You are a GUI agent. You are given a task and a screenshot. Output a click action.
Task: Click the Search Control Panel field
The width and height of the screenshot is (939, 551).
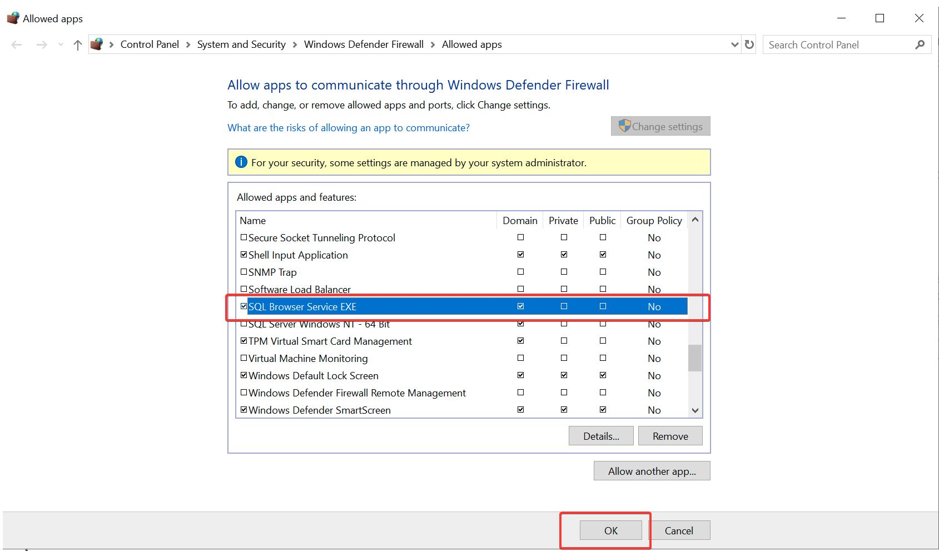tap(837, 45)
